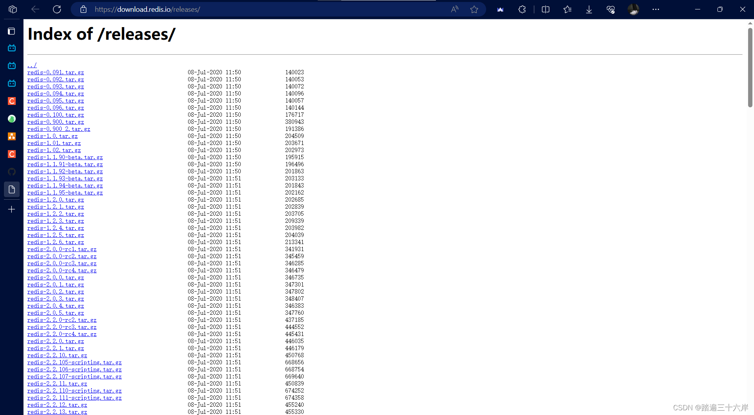Open Browser essentials heart icon
Image resolution: width=754 pixels, height=415 pixels.
(x=611, y=9)
